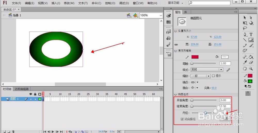Pick the Bone tool

pos(245,57)
